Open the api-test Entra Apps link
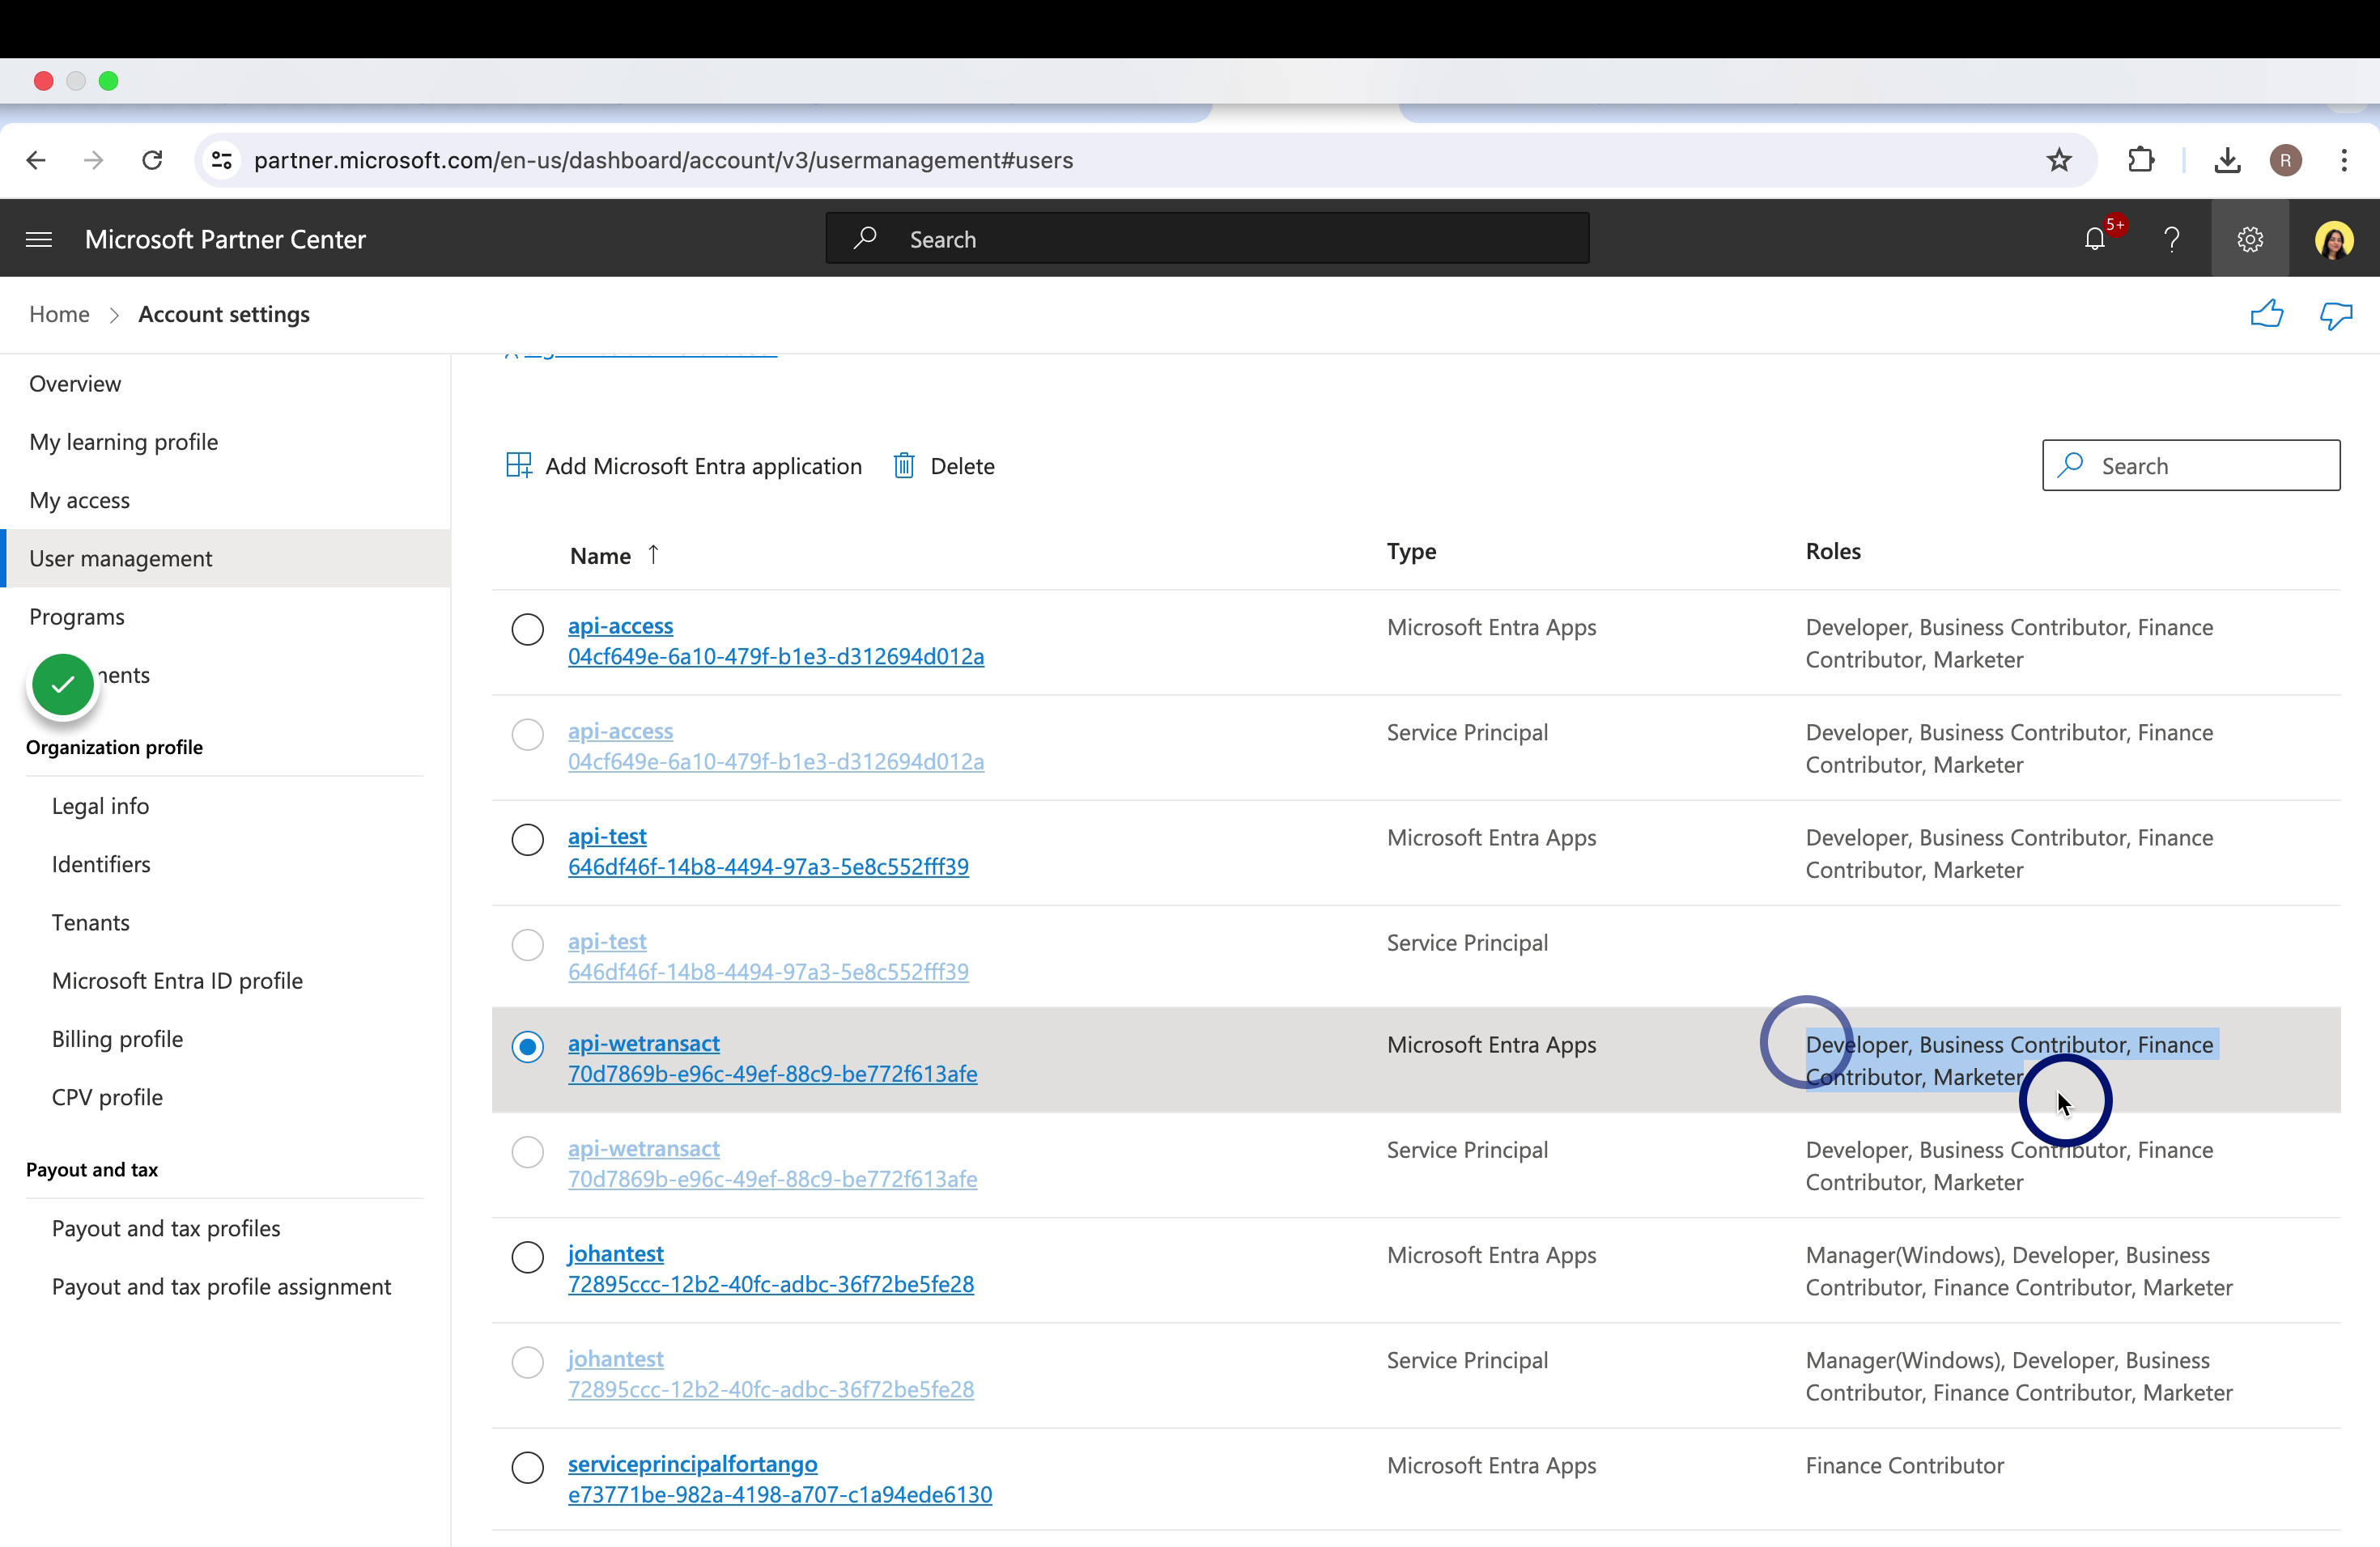 [x=607, y=836]
